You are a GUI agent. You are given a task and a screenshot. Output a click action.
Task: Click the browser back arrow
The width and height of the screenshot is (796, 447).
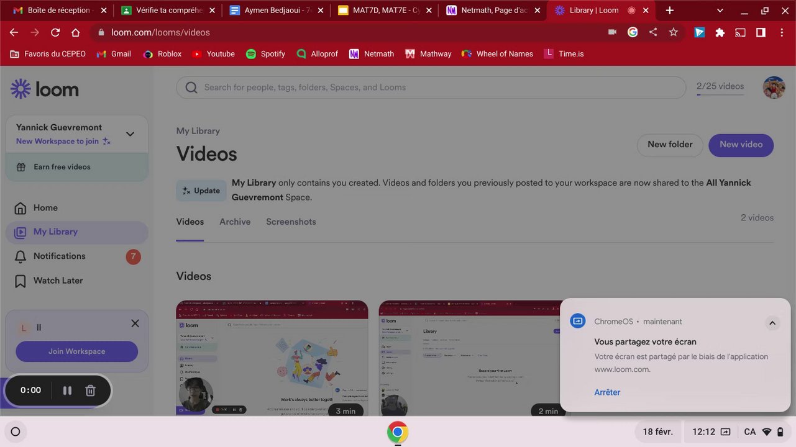click(14, 32)
